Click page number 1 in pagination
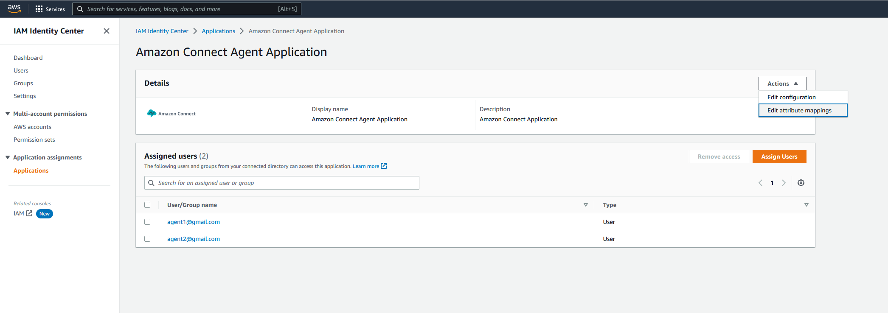The height and width of the screenshot is (313, 888). (772, 183)
